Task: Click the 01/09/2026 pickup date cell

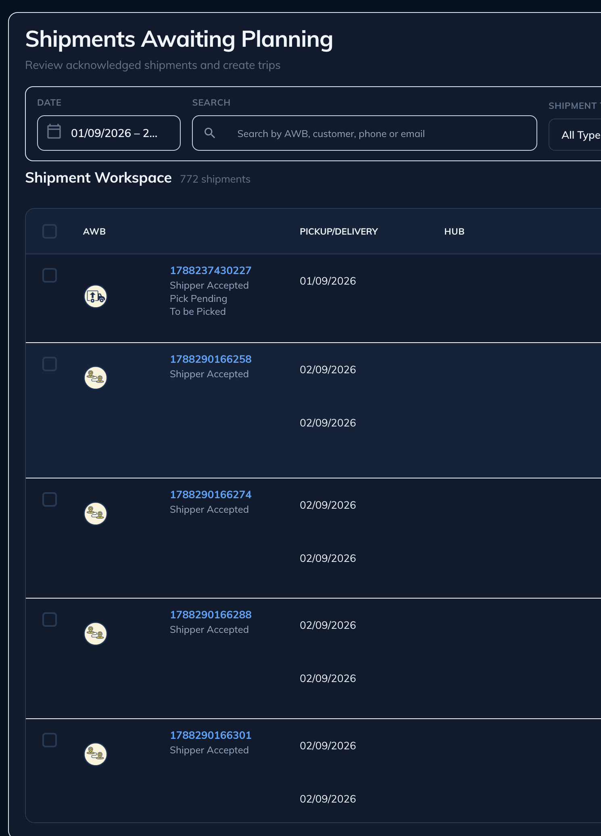Action: pos(328,281)
